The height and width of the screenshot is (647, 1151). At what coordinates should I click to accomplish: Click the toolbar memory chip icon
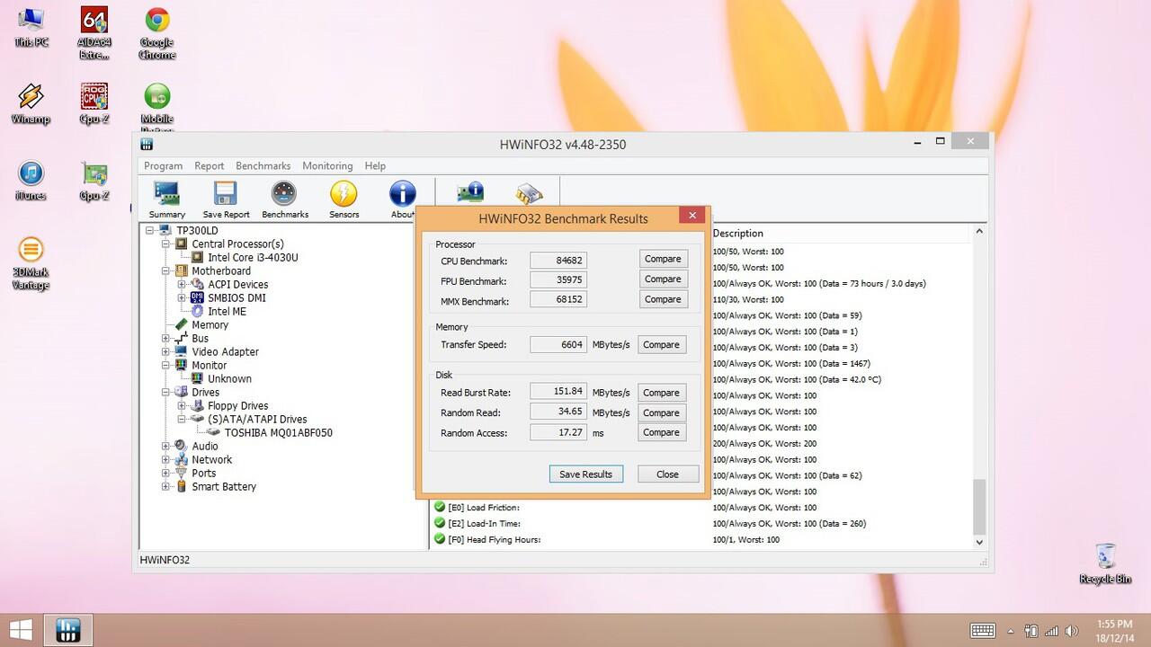pos(529,192)
